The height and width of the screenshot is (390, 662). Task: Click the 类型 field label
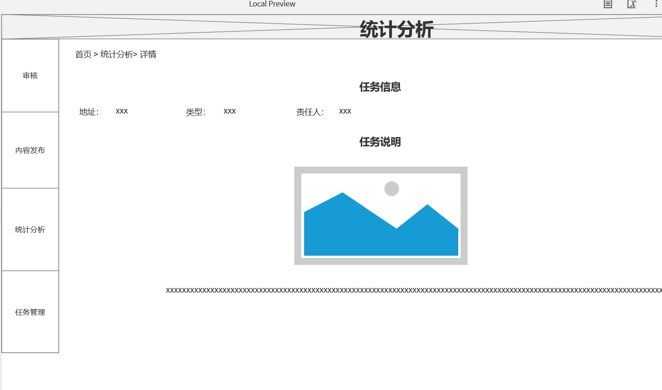[196, 112]
